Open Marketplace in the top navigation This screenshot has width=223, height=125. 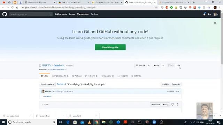(83, 14)
